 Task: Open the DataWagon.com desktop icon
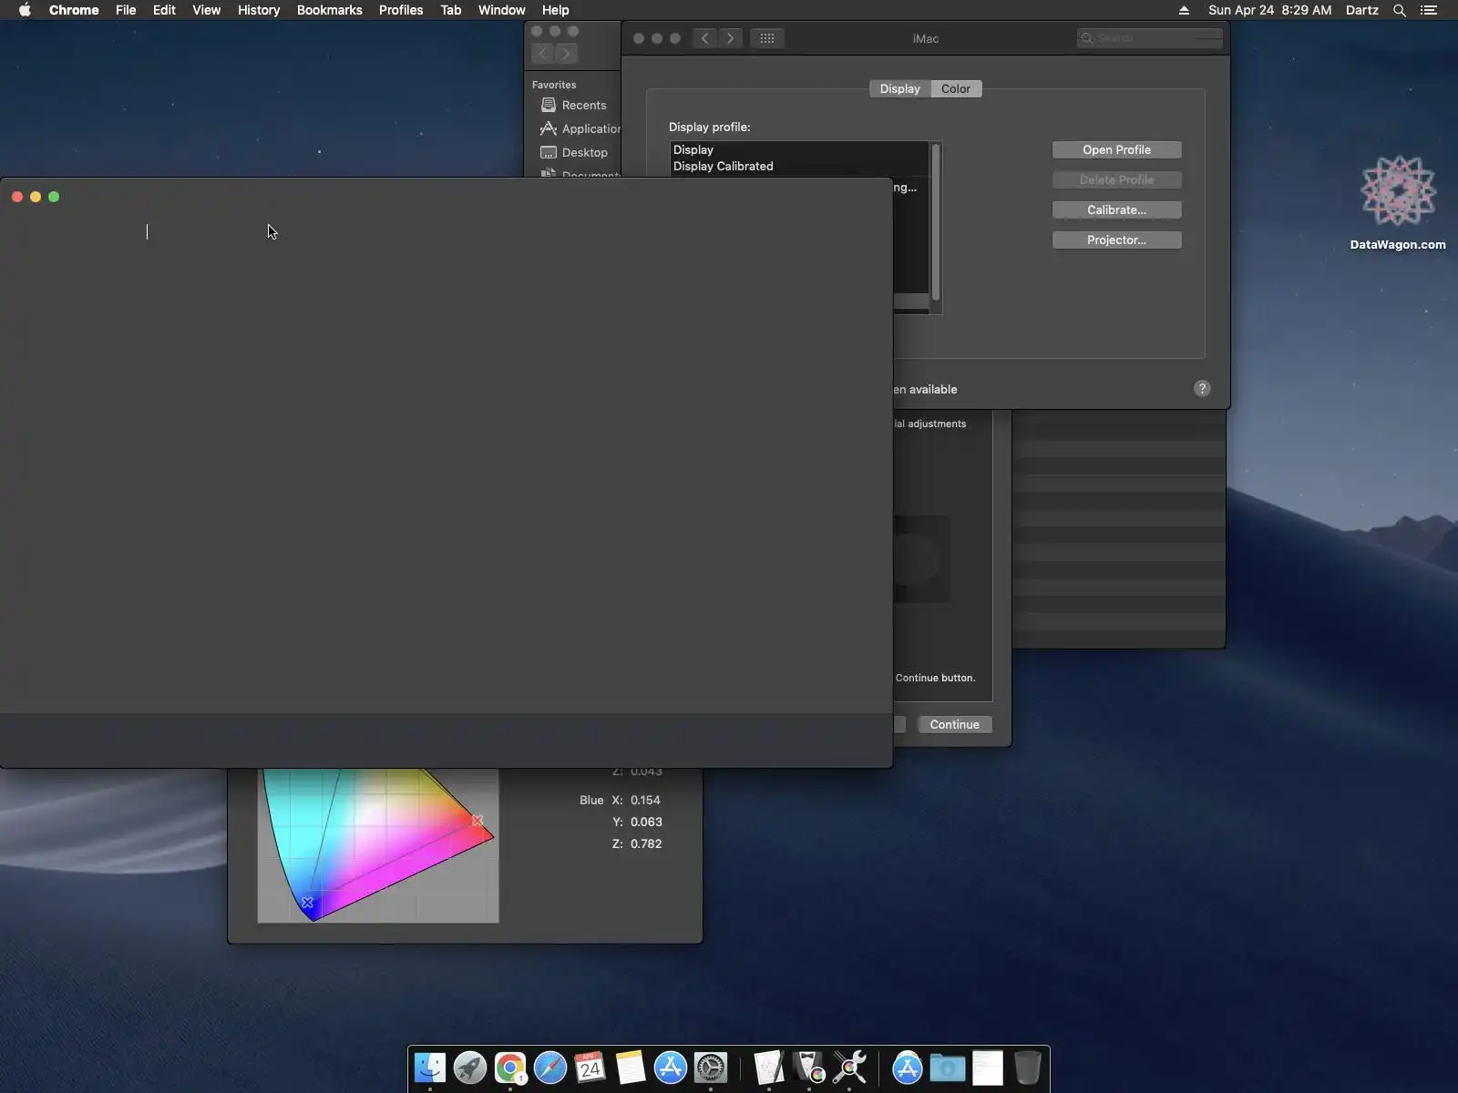pos(1398,202)
